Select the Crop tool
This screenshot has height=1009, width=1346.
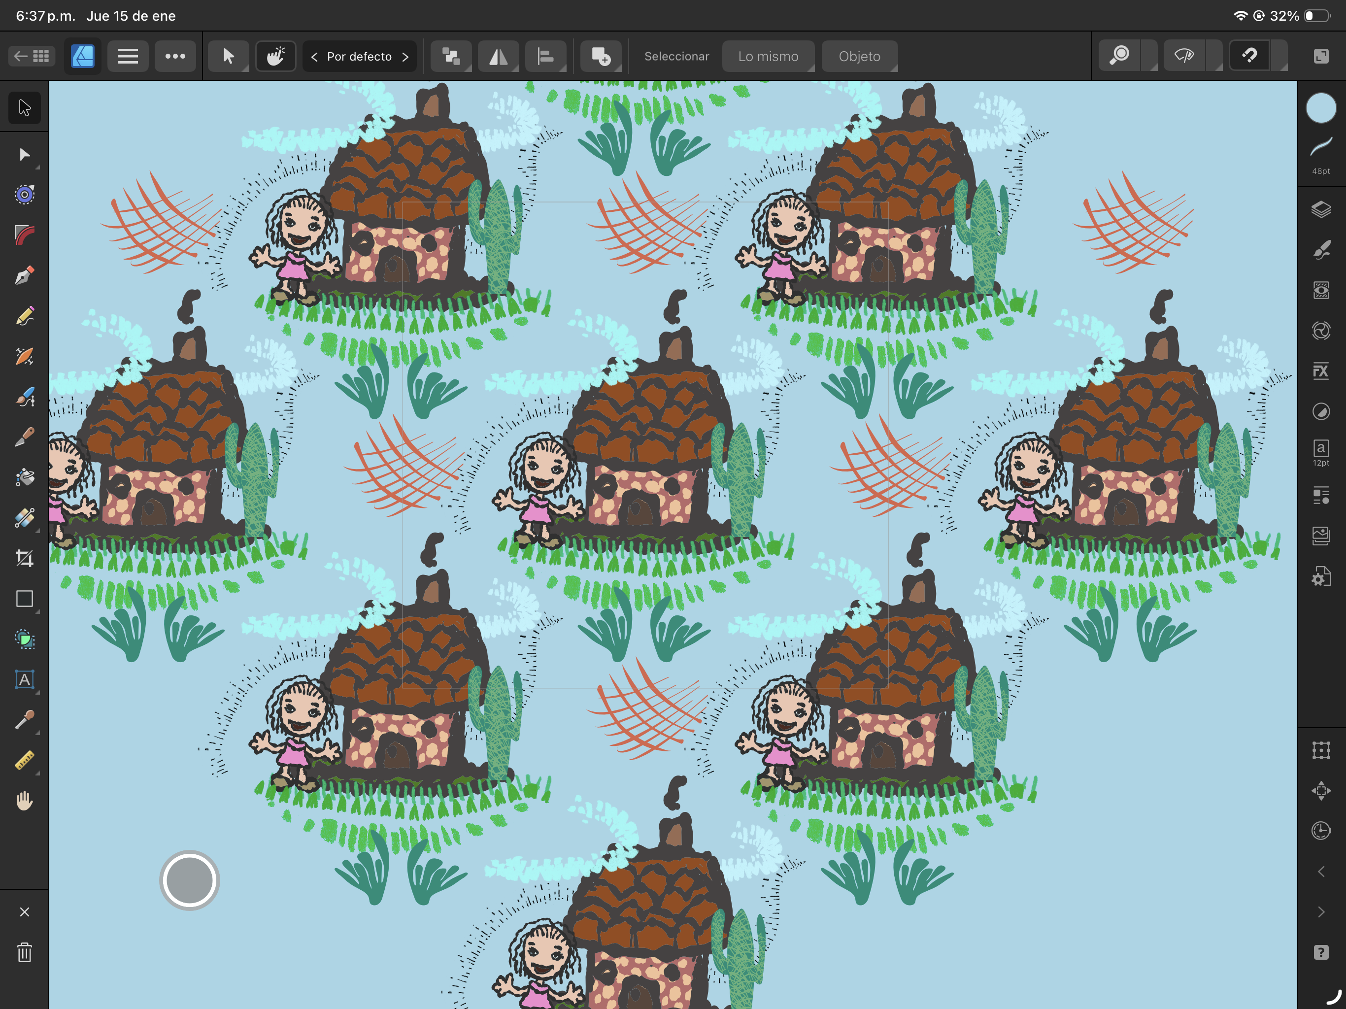coord(24,559)
